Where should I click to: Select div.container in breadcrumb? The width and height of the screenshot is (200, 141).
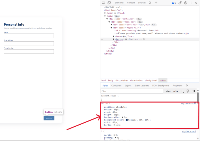122,80
